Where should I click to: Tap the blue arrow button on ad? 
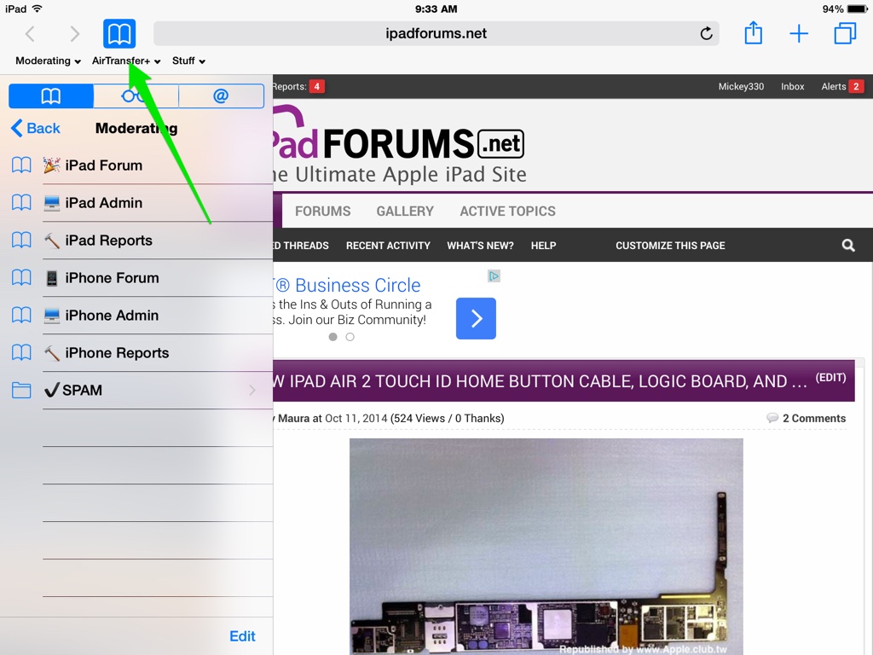(x=476, y=319)
